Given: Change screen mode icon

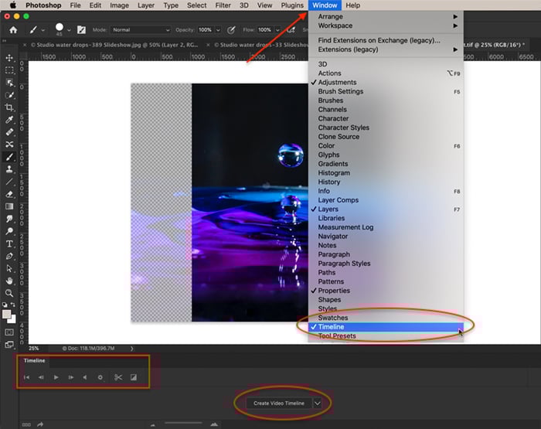Looking at the screenshot, I should pyautogui.click(x=9, y=345).
